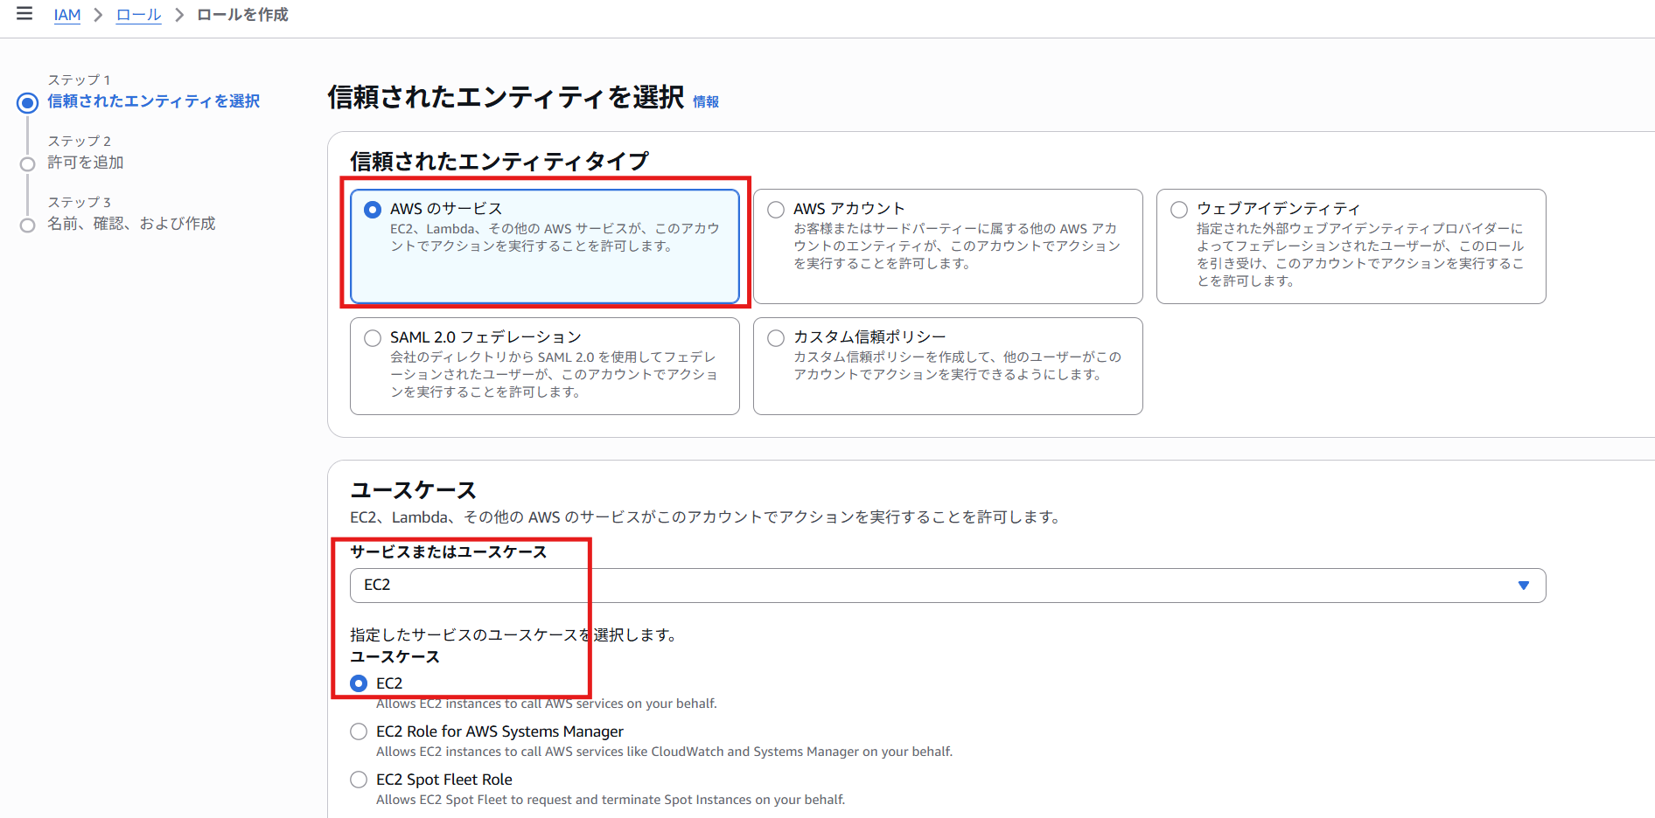Click the 情報 info link beside the heading

click(705, 101)
